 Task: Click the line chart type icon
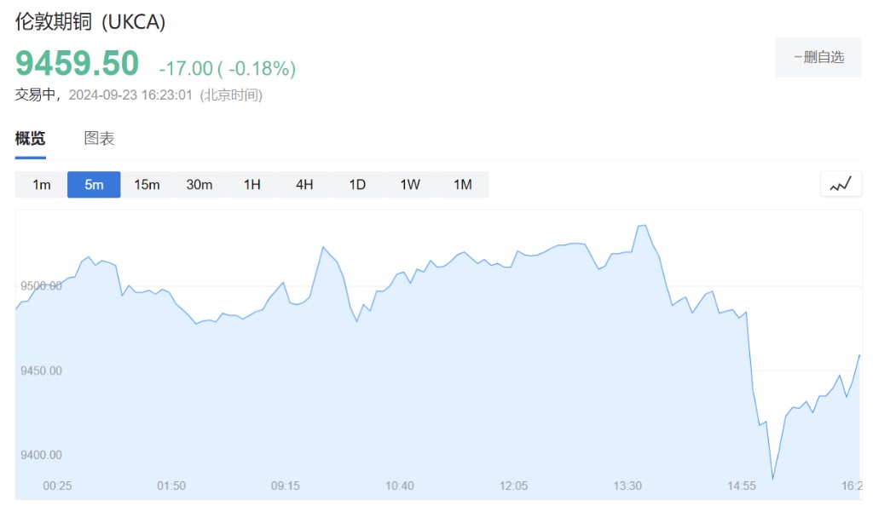click(841, 184)
